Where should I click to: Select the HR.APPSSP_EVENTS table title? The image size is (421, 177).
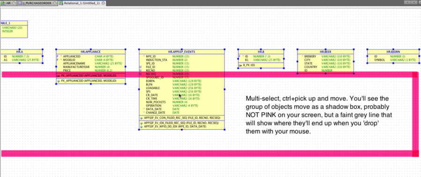click(181, 52)
